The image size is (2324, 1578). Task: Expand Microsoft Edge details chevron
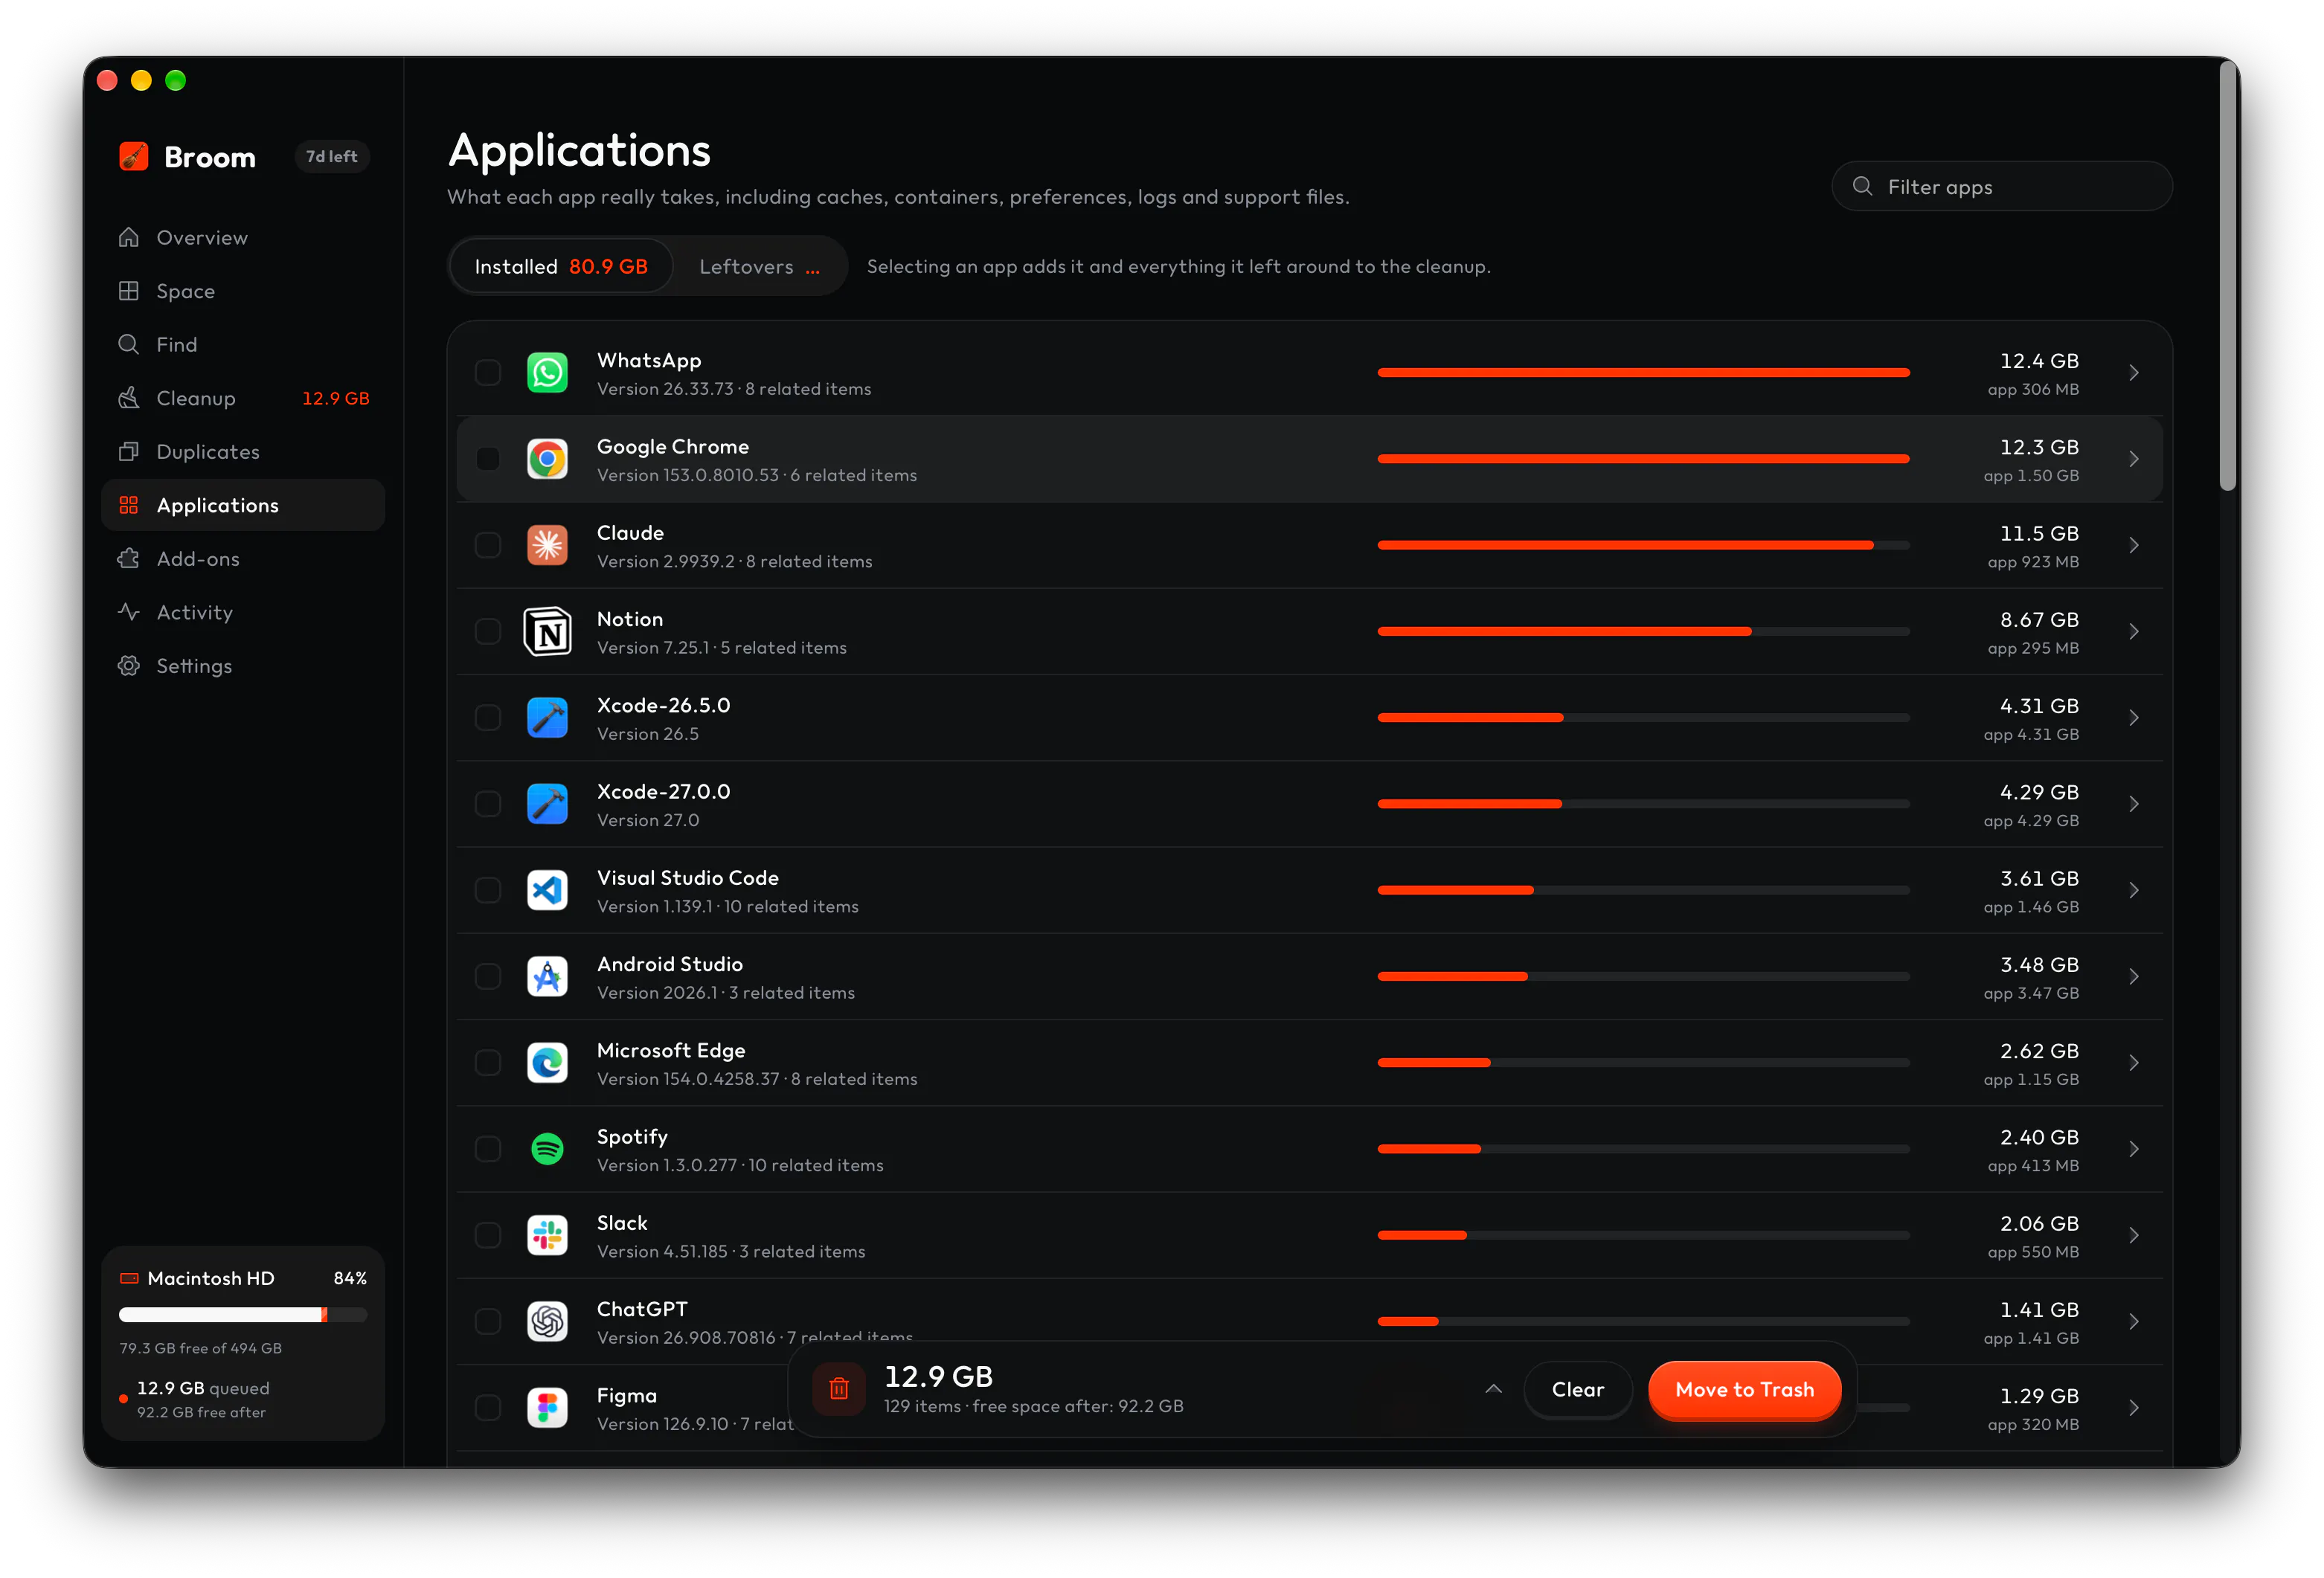click(2134, 1063)
